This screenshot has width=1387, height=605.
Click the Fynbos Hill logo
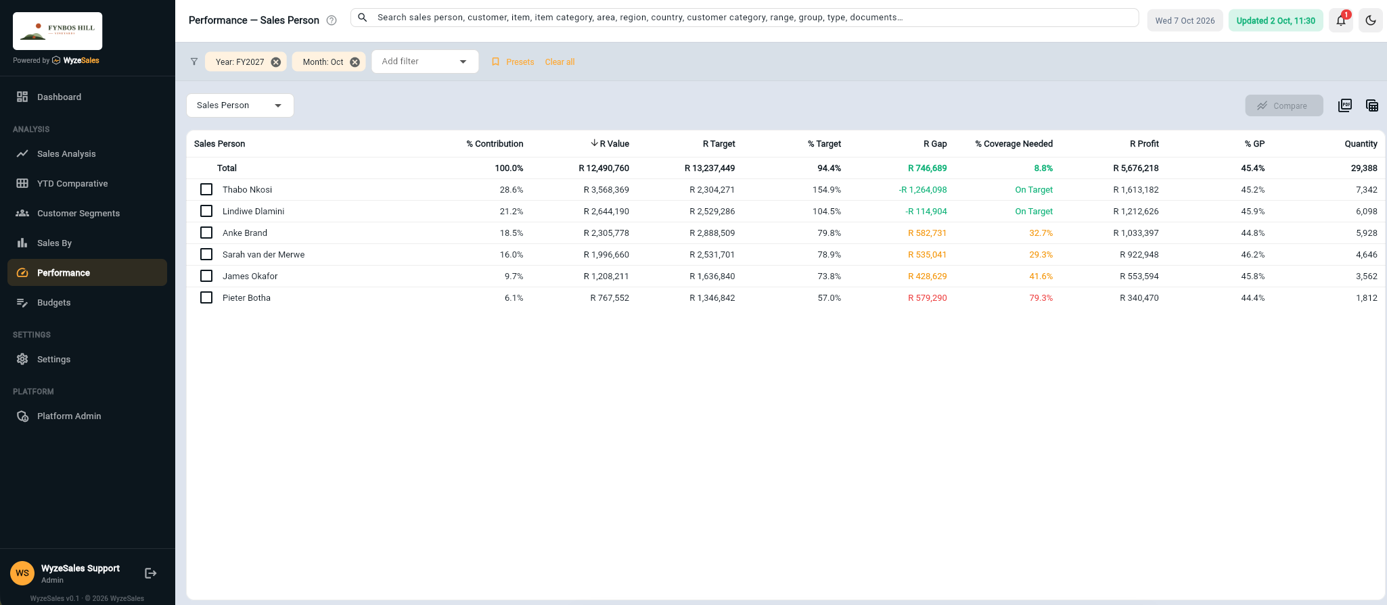point(58,31)
